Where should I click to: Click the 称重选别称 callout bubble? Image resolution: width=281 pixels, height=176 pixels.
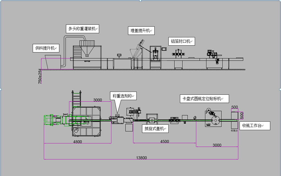[123, 96]
